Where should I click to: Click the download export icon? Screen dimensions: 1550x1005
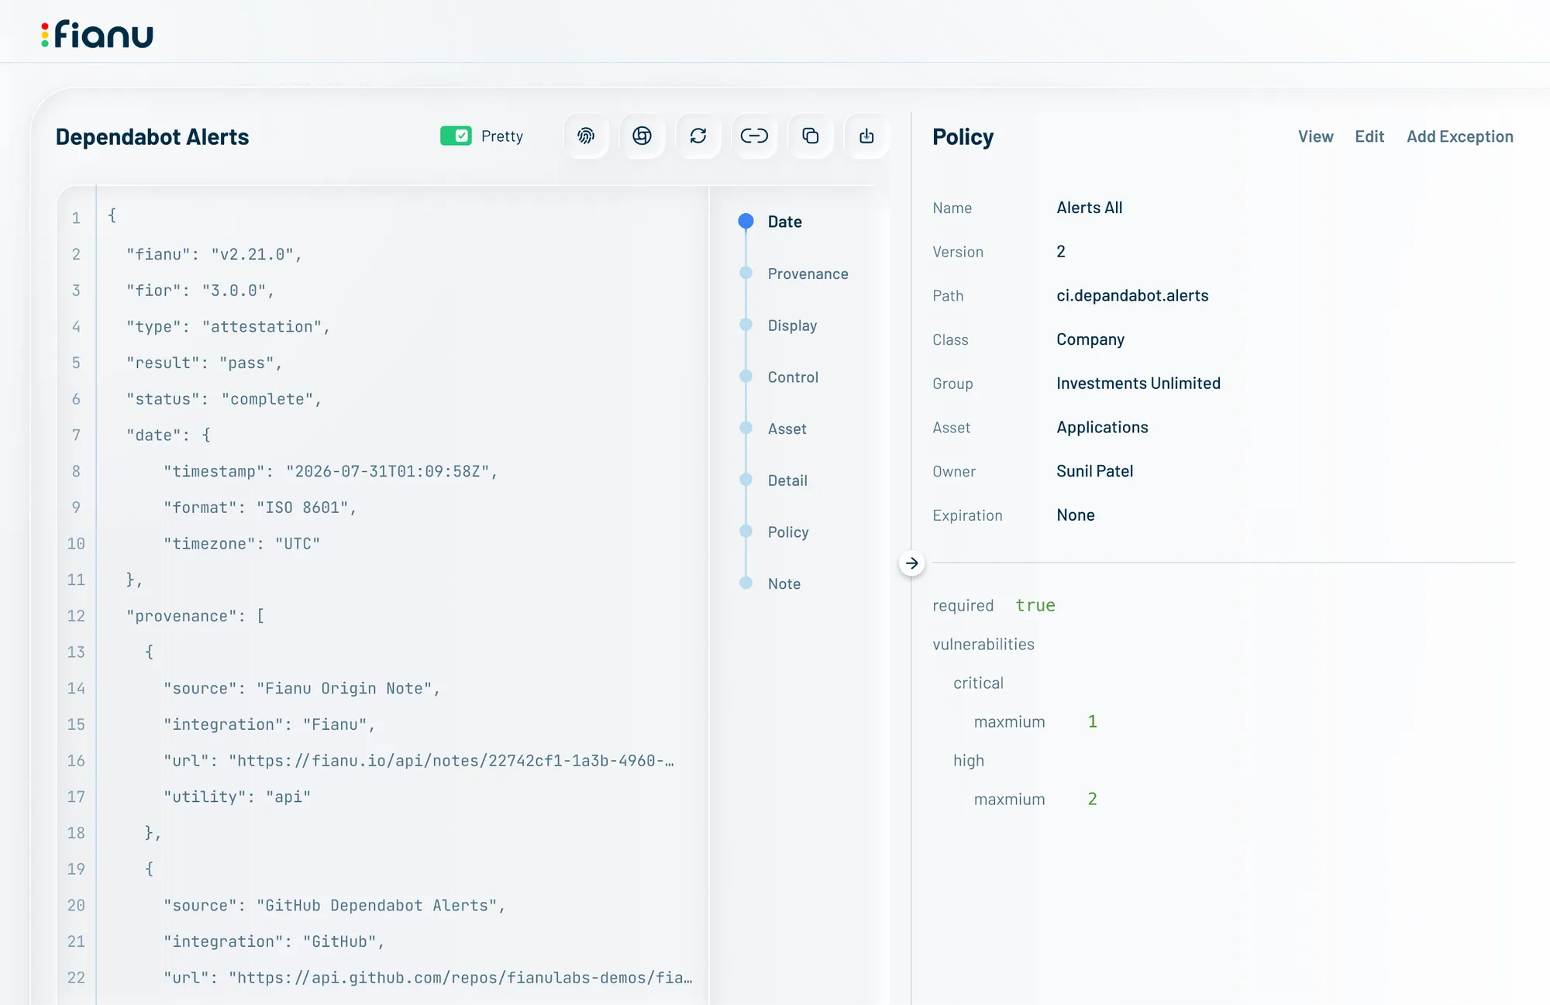(x=866, y=136)
